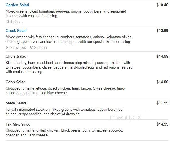This screenshot has width=177, height=141.
Task: Open '2 reviews' for Greek Salad
Action: 18,48
